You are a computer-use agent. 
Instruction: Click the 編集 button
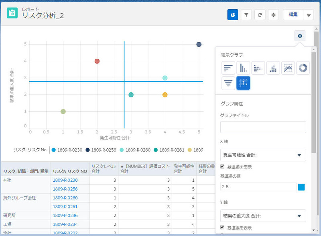pyautogui.click(x=293, y=15)
